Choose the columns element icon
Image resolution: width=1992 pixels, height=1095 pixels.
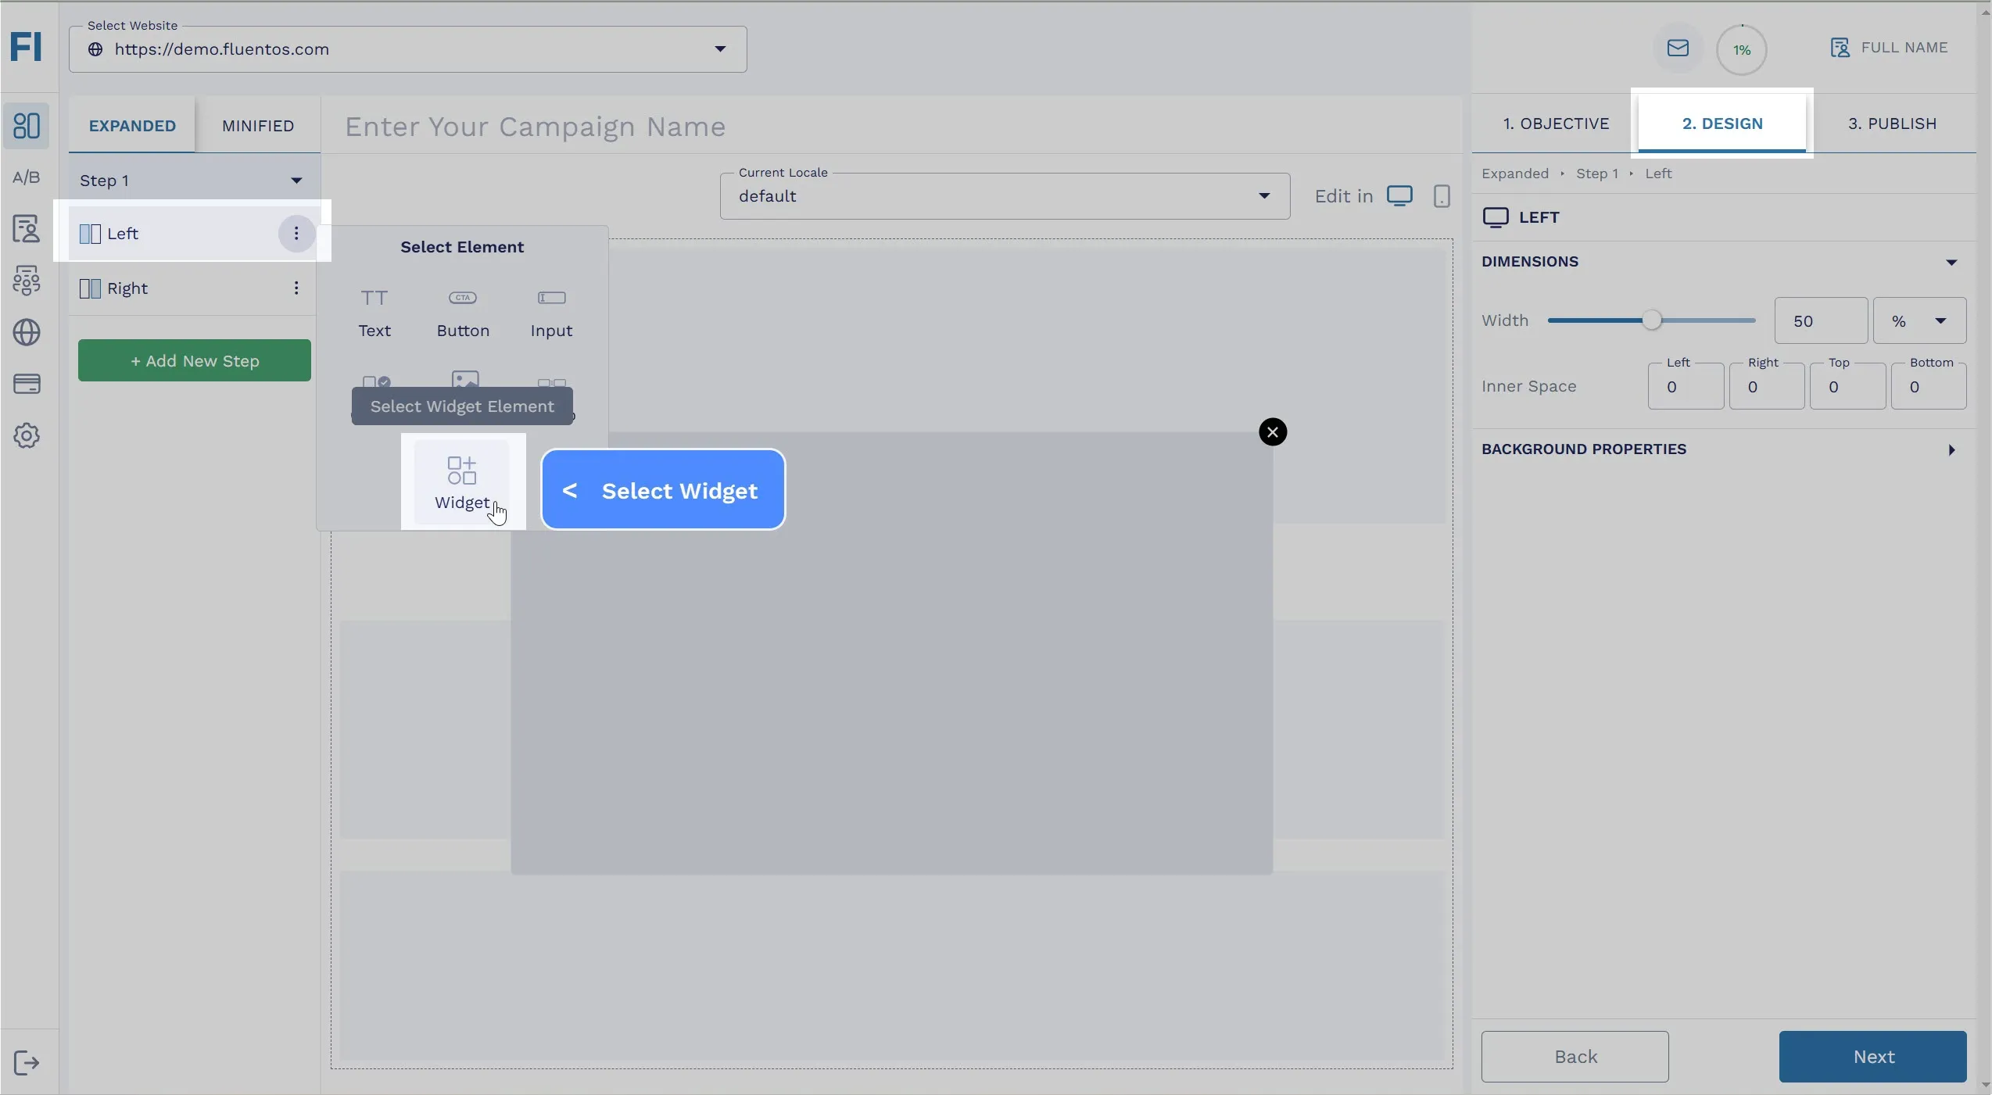(x=552, y=383)
